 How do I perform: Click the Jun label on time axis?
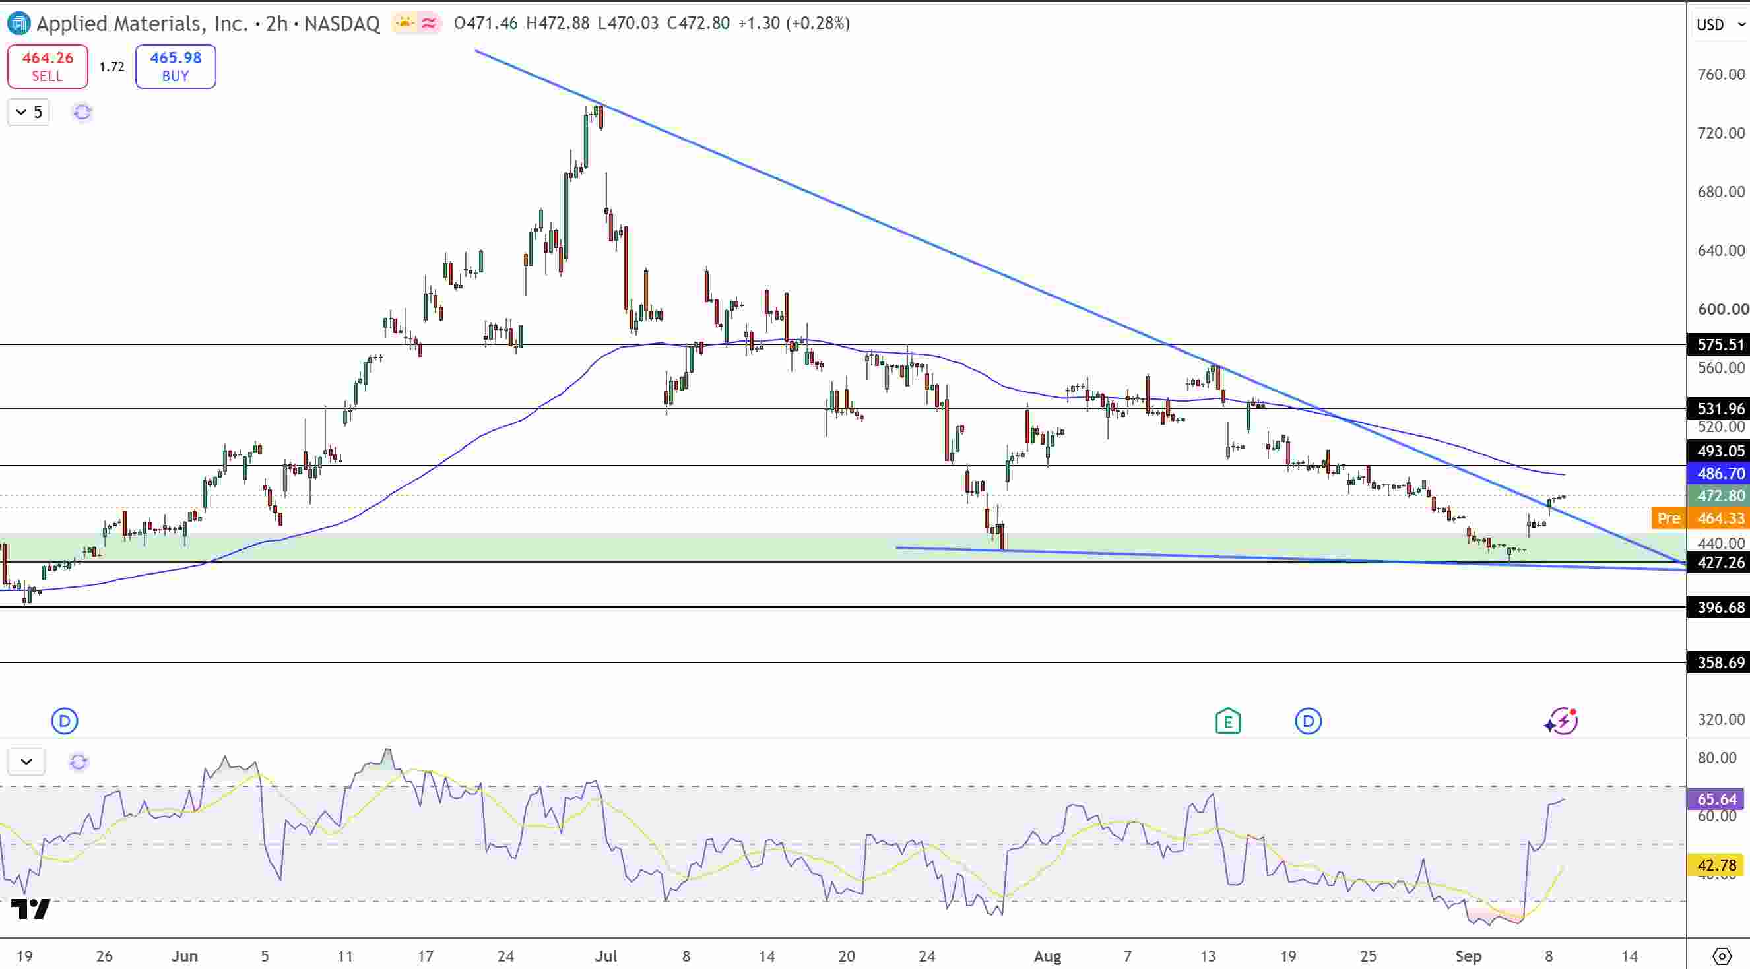click(x=184, y=956)
